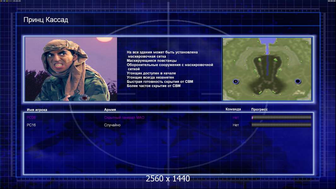Click 'Угонщик всегда незаметен' line

pyautogui.click(x=150, y=77)
